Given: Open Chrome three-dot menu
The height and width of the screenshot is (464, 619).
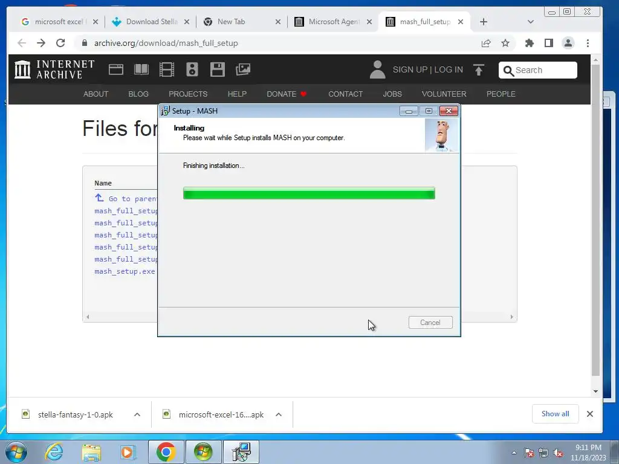Looking at the screenshot, I should (588, 43).
